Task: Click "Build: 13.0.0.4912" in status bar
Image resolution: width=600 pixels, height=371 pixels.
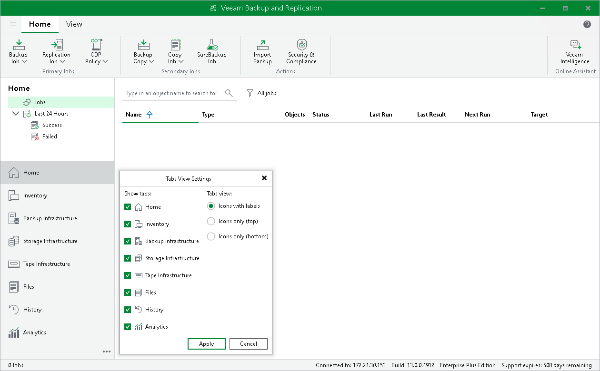Action: 413,365
